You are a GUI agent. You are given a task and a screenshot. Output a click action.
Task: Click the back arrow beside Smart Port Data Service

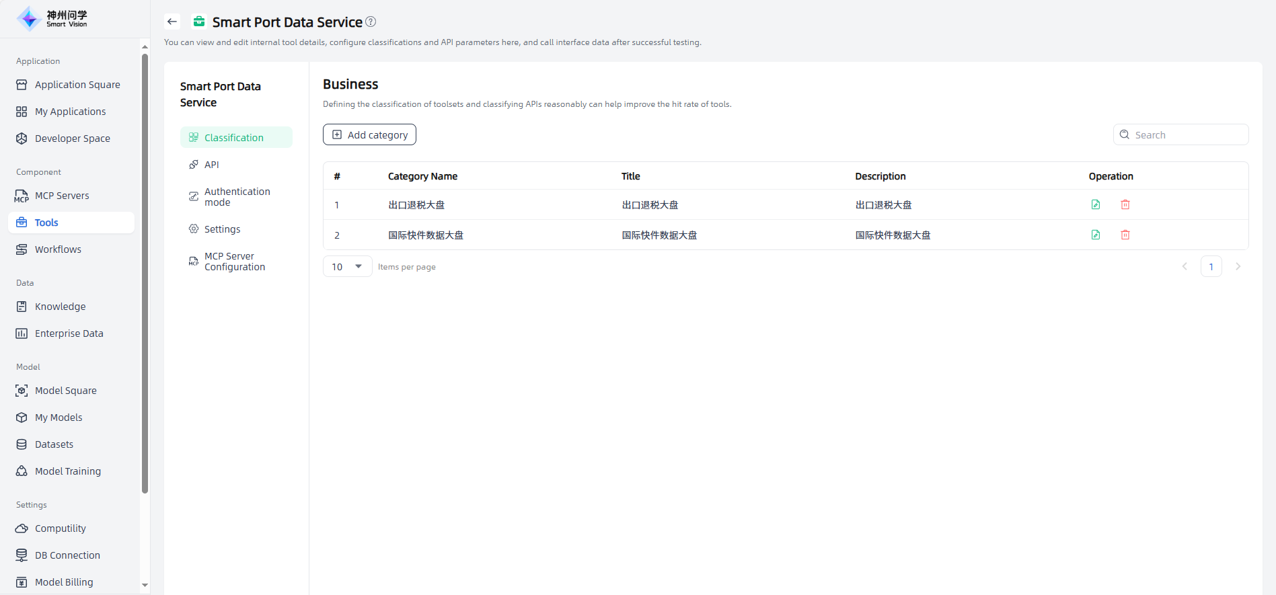[x=172, y=22]
